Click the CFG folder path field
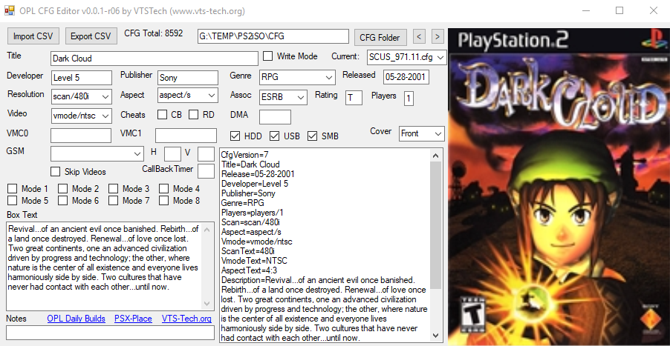 (273, 36)
